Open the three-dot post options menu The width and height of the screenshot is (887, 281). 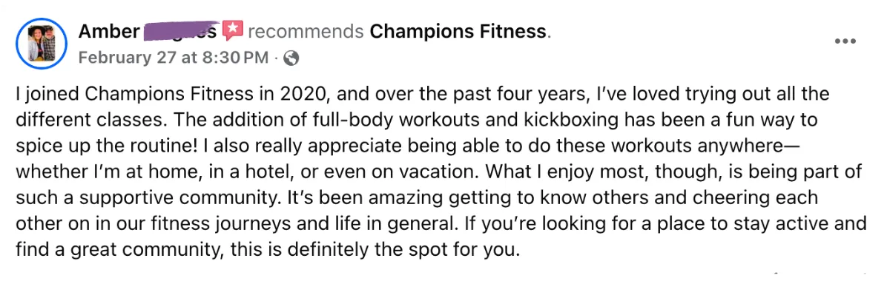click(x=845, y=42)
